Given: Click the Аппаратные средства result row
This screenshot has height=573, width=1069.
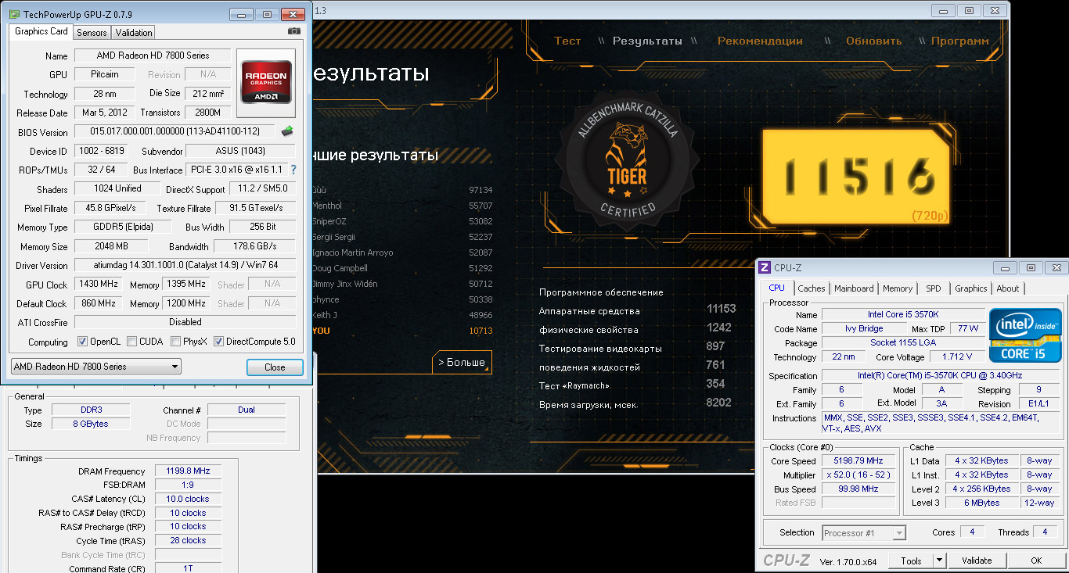Looking at the screenshot, I should coord(637,310).
